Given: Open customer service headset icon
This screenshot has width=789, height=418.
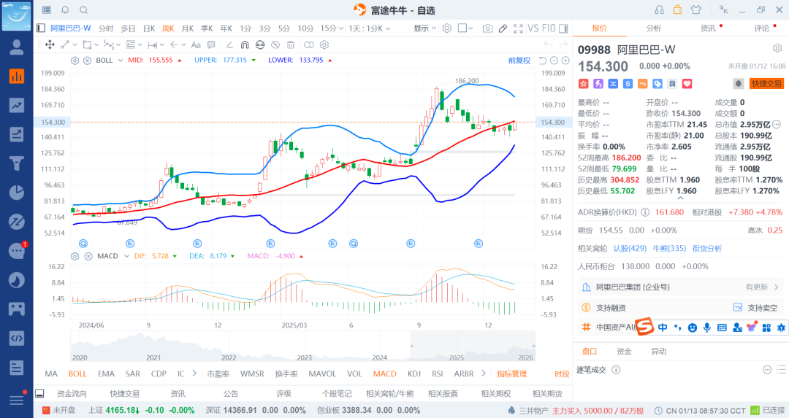Looking at the screenshot, I should (660, 9).
